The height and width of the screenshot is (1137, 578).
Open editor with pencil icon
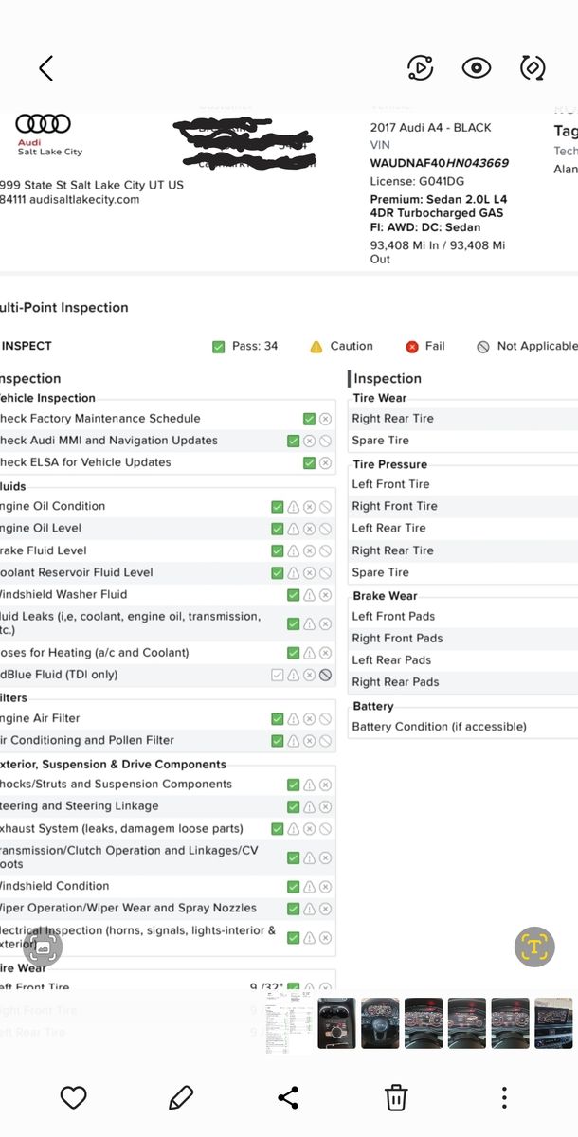181,1097
